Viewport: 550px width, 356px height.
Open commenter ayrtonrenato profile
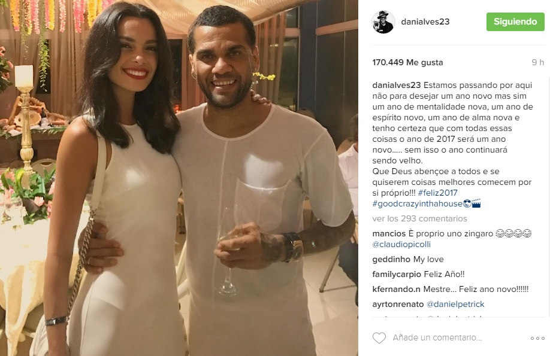(x=398, y=305)
